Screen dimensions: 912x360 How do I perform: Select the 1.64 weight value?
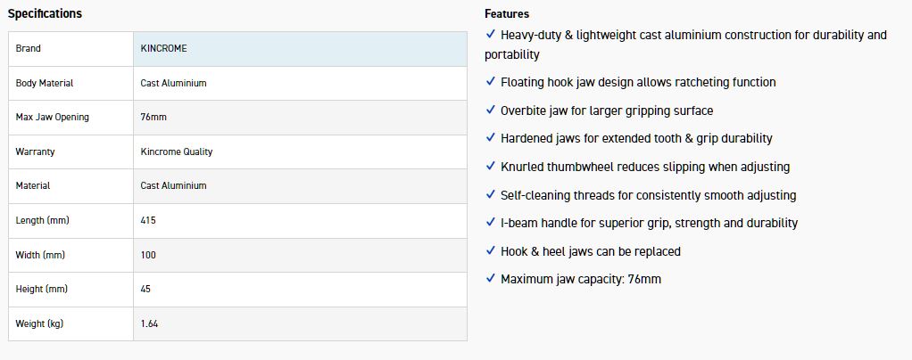tap(150, 323)
